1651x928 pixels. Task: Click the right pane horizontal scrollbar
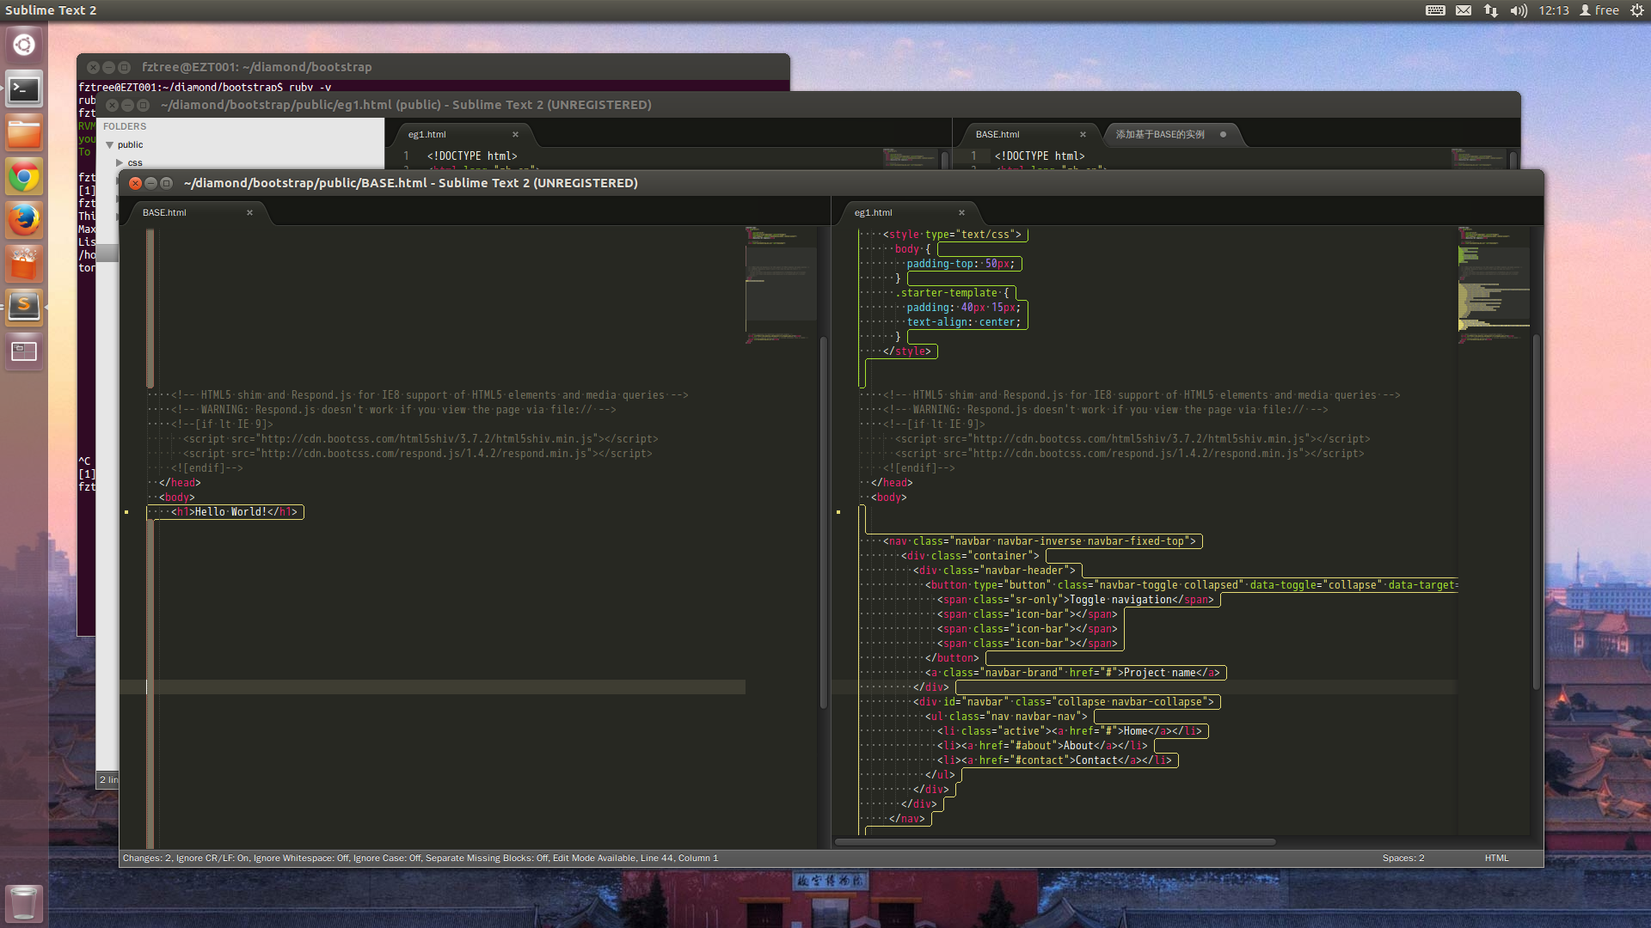1054,842
